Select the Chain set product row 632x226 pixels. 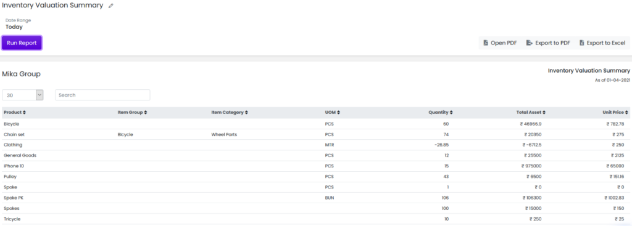tap(316, 135)
